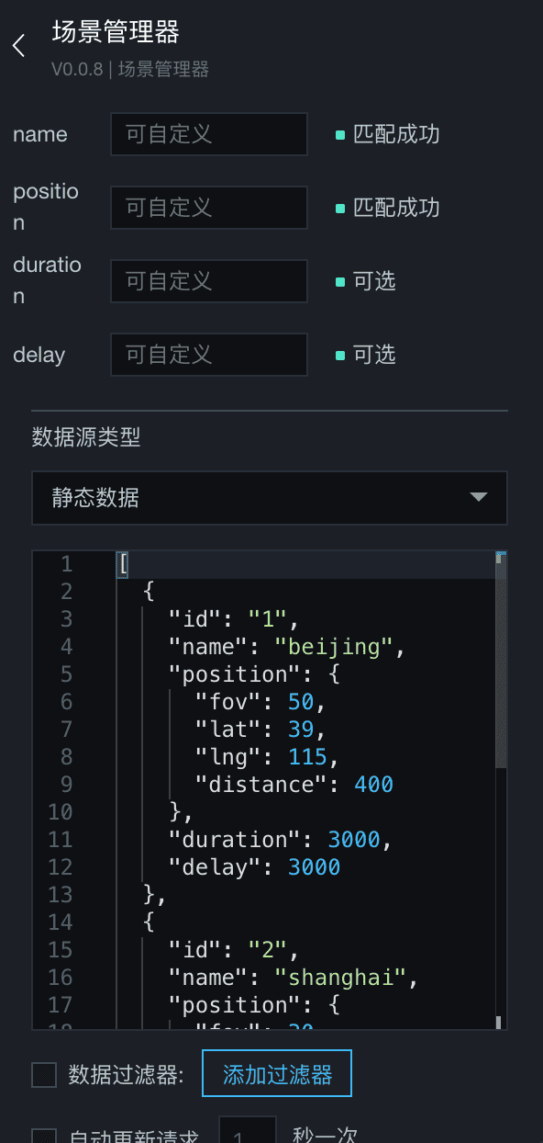
Task: Click the green status dot beside position
Action: point(340,209)
